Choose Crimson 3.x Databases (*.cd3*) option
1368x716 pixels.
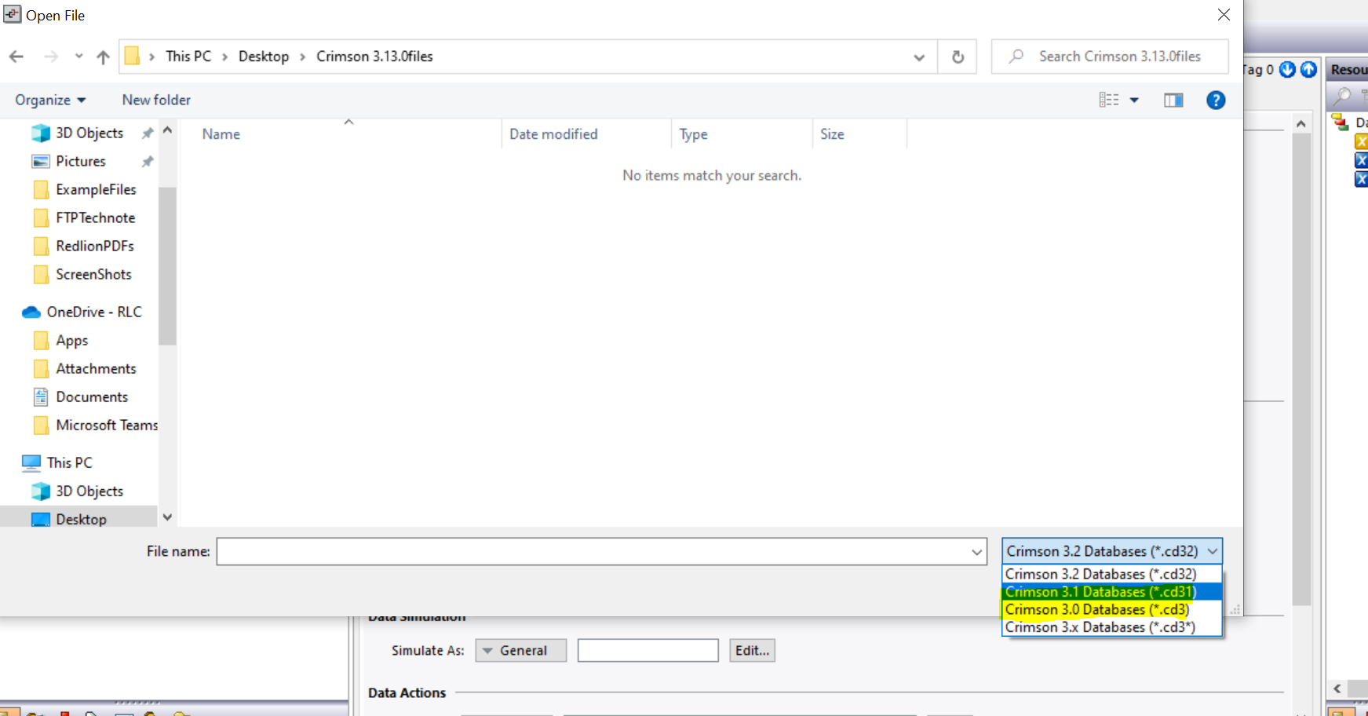[1112, 627]
